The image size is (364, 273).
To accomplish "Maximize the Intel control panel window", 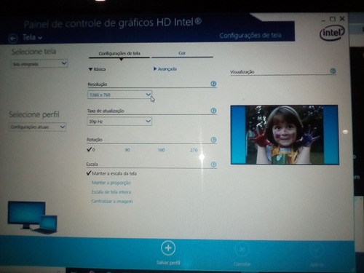I will (x=333, y=19).
